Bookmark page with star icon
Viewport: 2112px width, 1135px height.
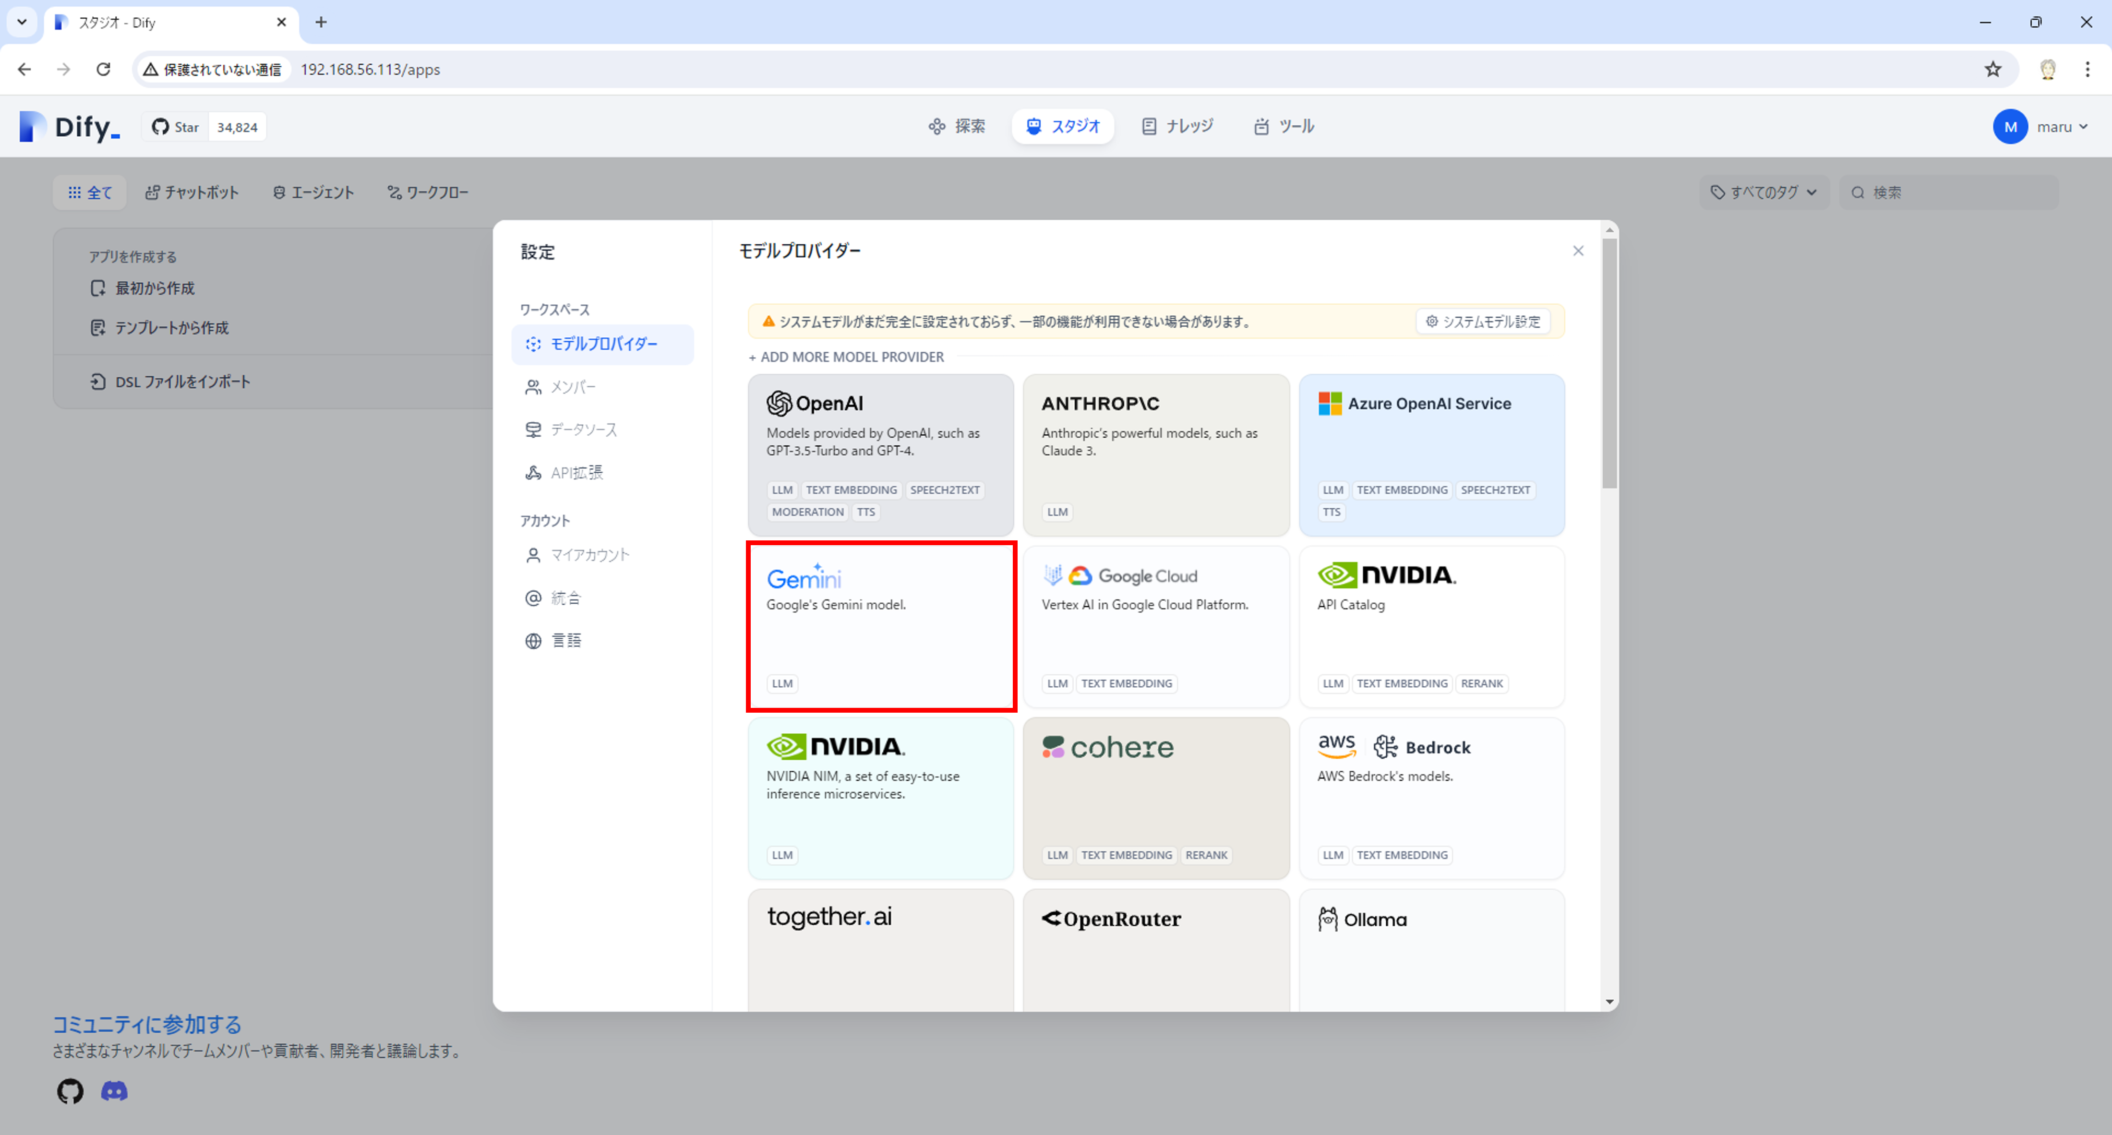pyautogui.click(x=1992, y=70)
